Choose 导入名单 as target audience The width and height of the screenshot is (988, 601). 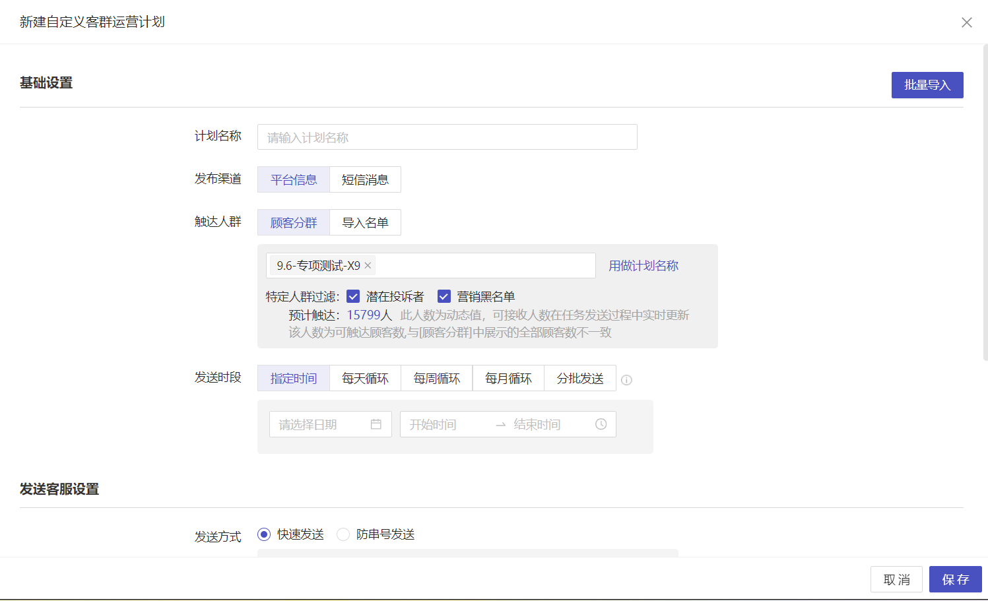pyautogui.click(x=365, y=222)
